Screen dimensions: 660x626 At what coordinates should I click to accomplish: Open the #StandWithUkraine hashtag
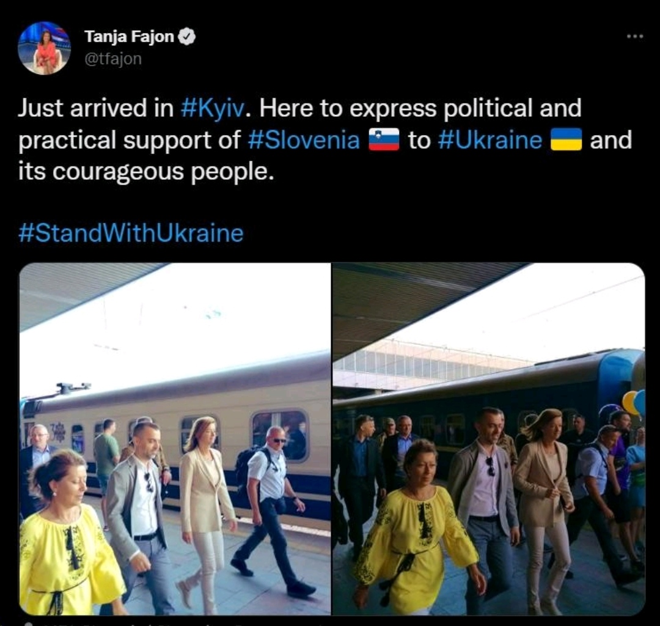[x=131, y=234]
